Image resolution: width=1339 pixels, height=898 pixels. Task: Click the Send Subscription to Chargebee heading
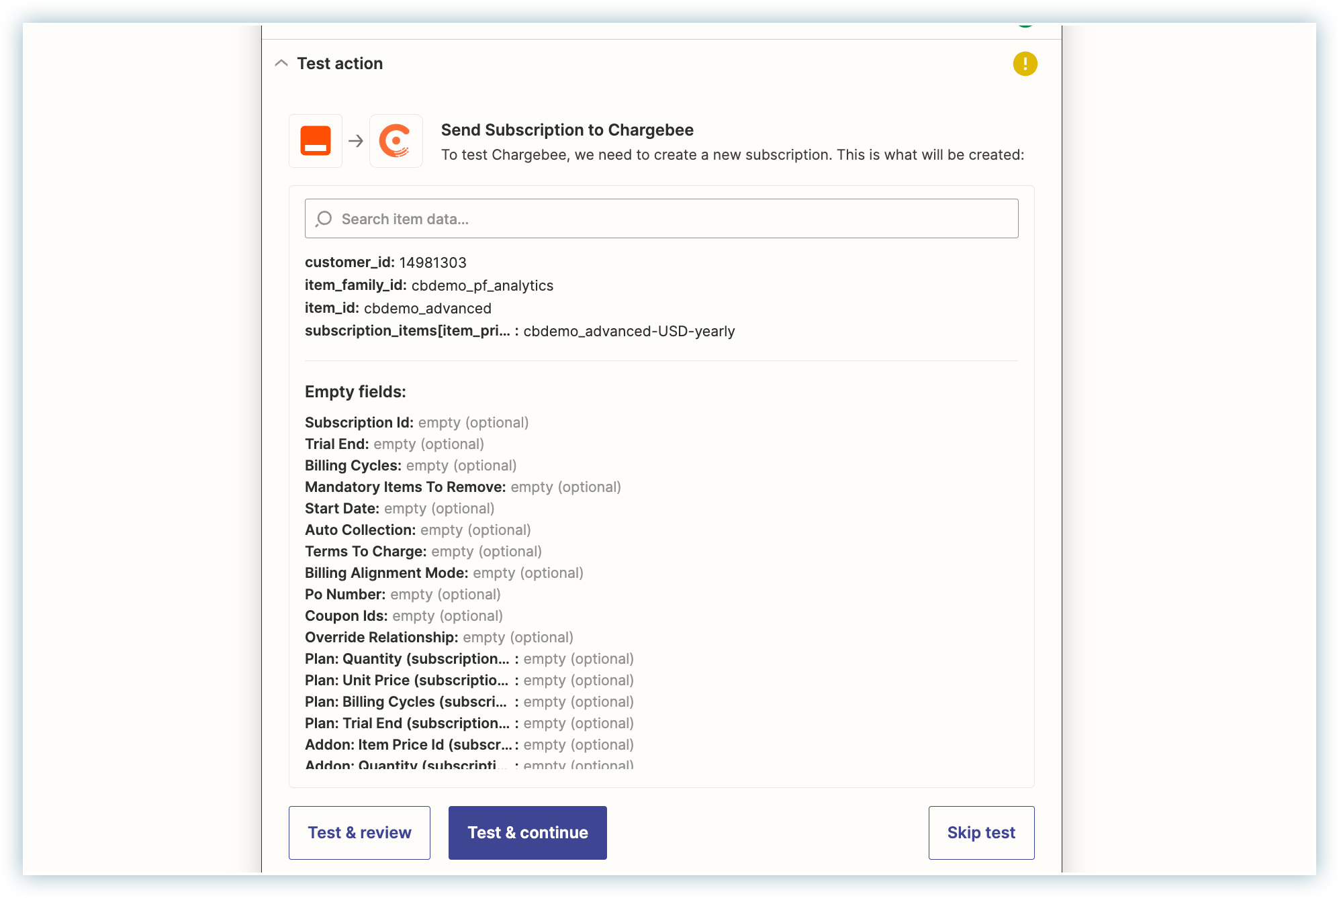click(x=567, y=130)
